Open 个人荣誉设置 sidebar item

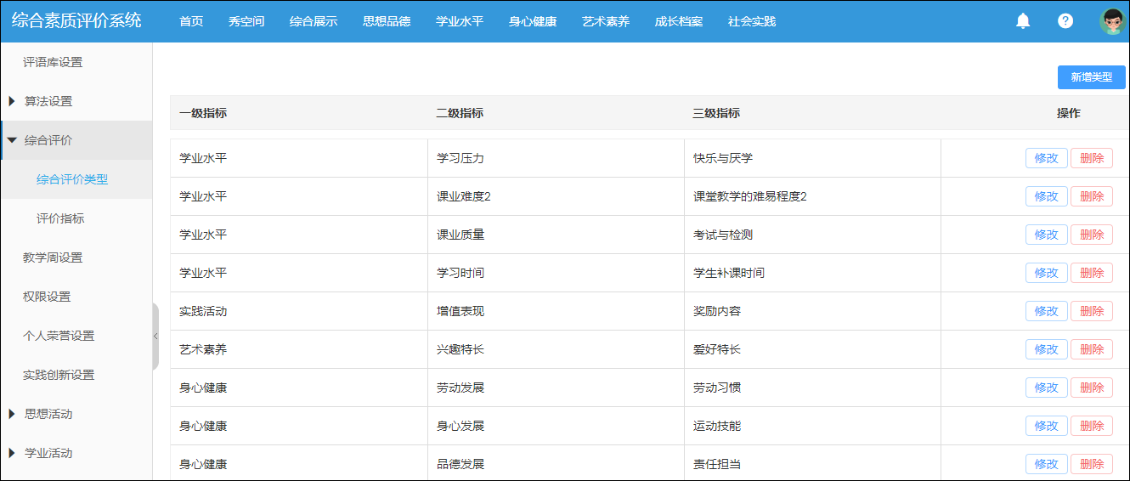59,336
